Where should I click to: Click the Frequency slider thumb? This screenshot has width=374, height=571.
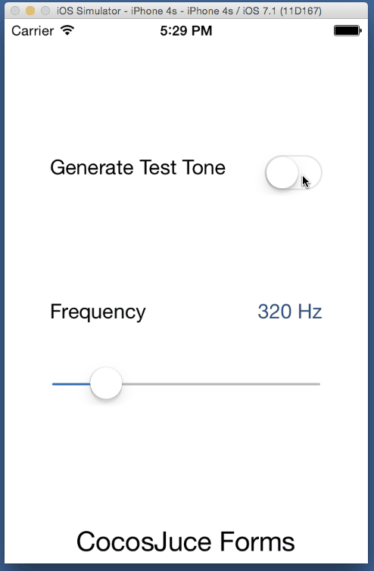pos(106,383)
